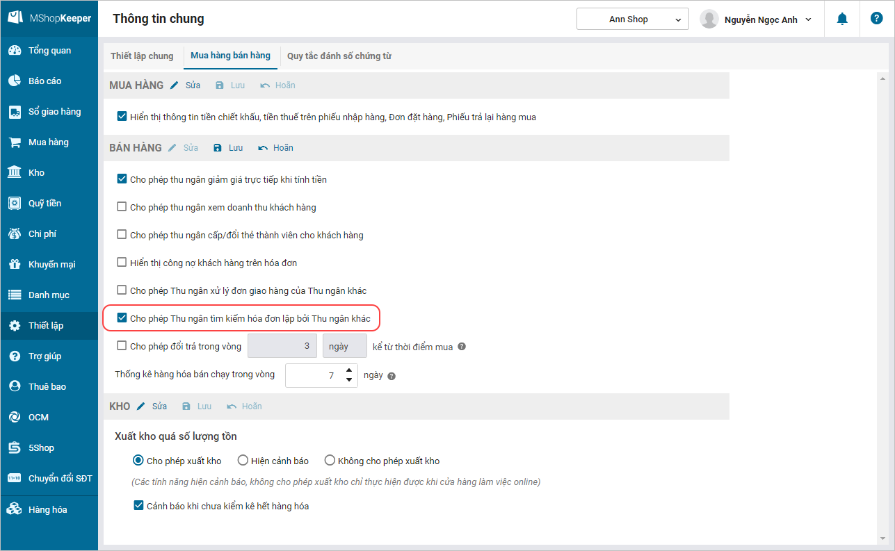895x551 pixels.
Task: Click the Báo cáo pie chart icon
Action: (15, 81)
